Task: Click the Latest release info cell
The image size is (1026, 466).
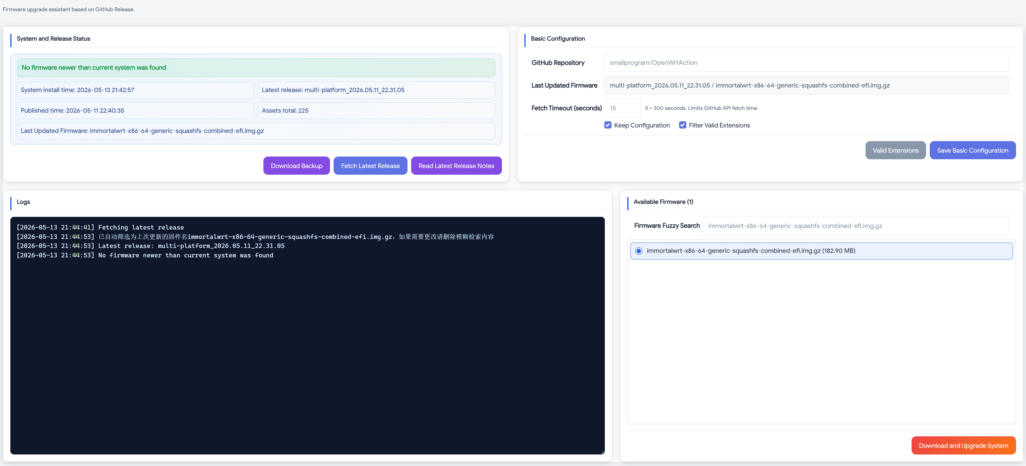Action: [x=376, y=90]
